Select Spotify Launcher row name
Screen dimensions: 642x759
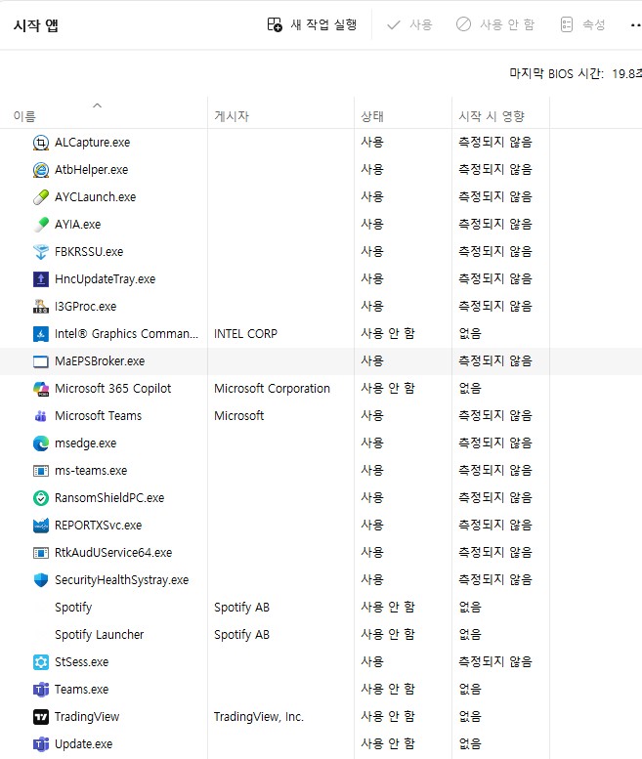click(100, 635)
